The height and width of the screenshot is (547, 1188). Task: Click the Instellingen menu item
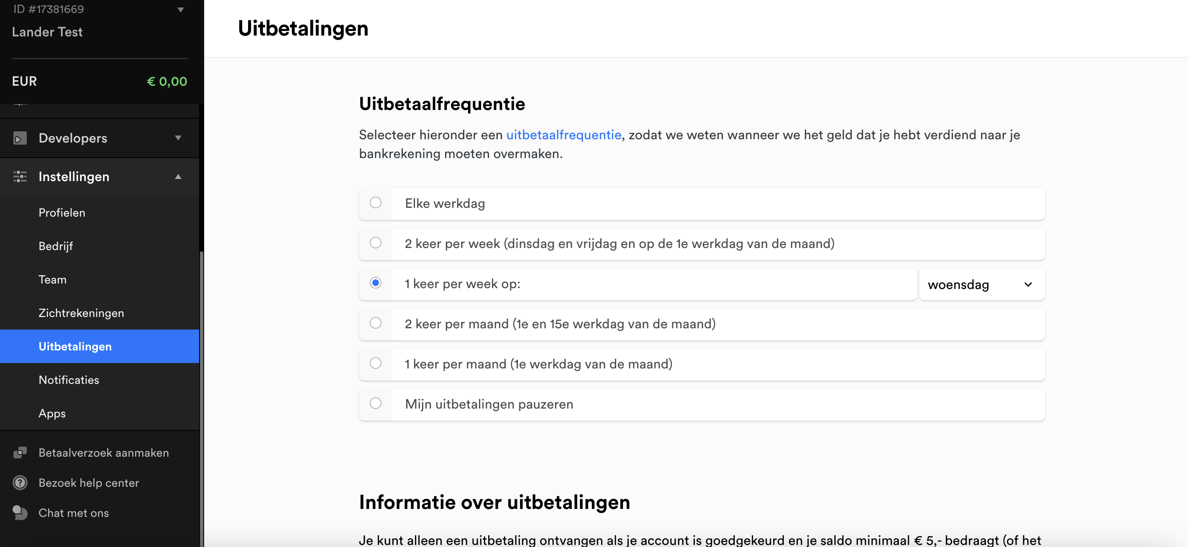[100, 176]
